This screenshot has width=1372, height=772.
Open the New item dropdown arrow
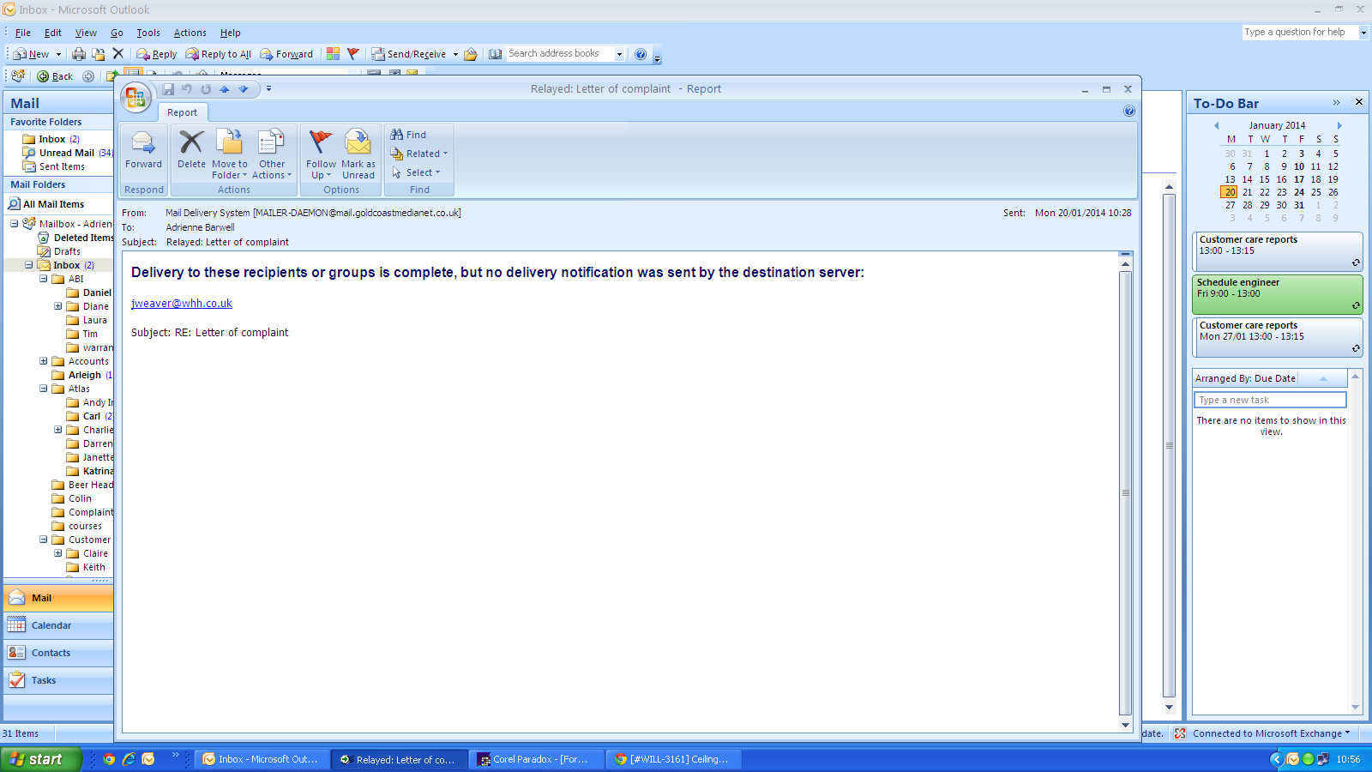coord(58,54)
